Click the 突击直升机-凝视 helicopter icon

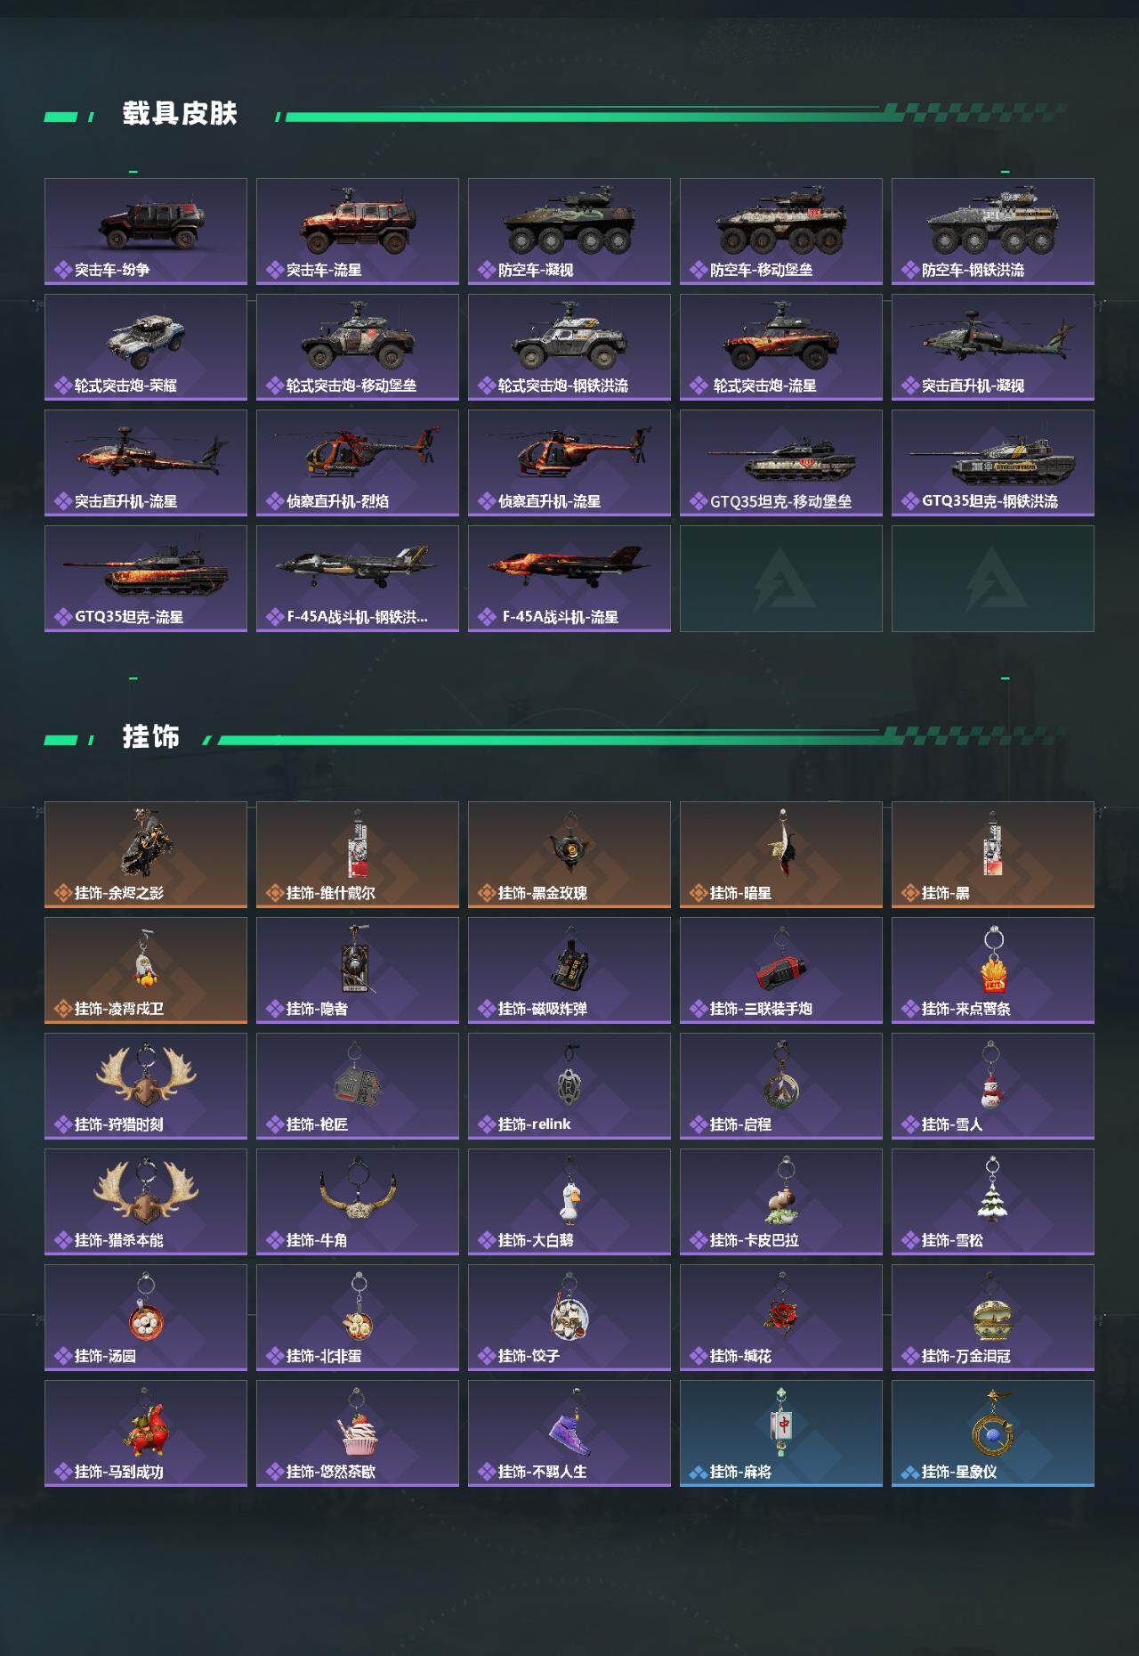993,347
